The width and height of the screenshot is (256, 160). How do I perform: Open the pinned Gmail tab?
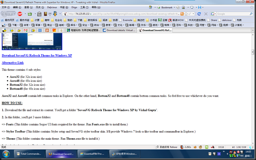point(25,30)
